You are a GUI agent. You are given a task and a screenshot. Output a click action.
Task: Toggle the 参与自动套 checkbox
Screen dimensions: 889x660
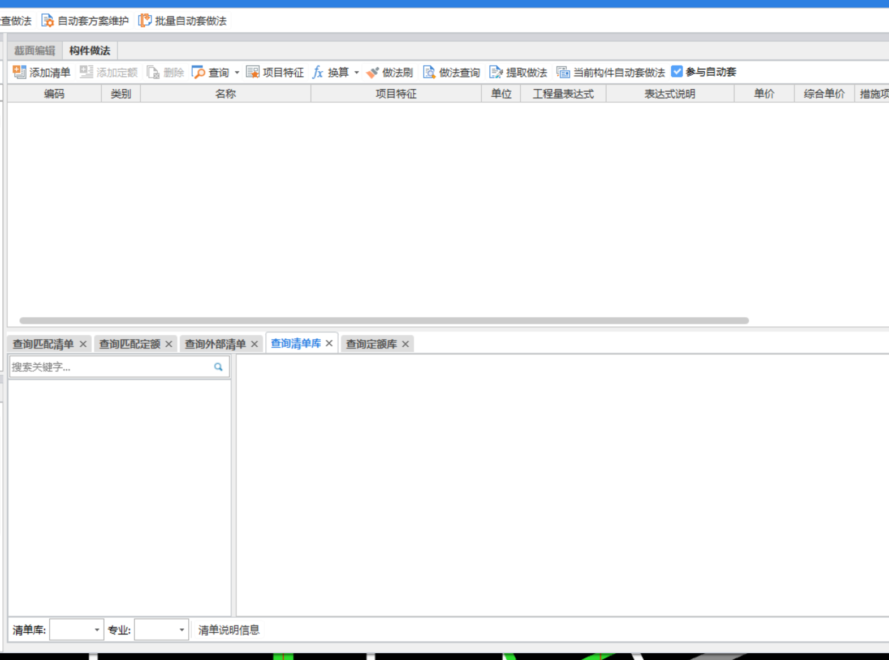pos(677,71)
